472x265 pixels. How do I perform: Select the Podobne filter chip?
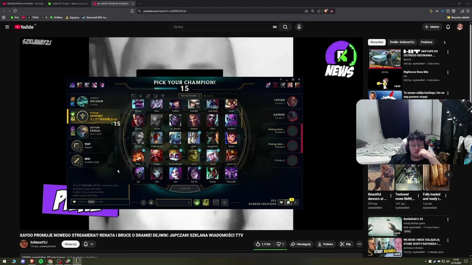click(x=427, y=42)
